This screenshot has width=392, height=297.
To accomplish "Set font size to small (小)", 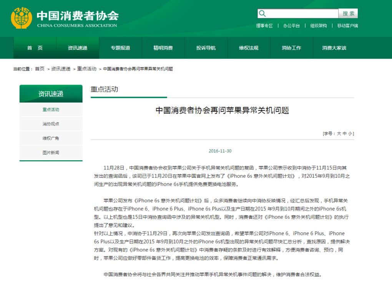I will 350,134.
